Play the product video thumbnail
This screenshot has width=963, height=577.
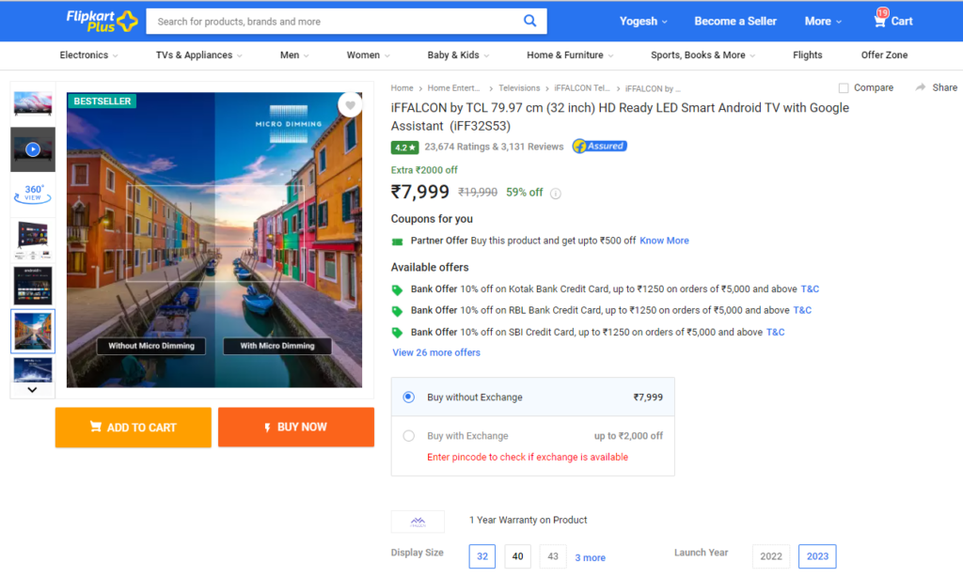coord(33,149)
